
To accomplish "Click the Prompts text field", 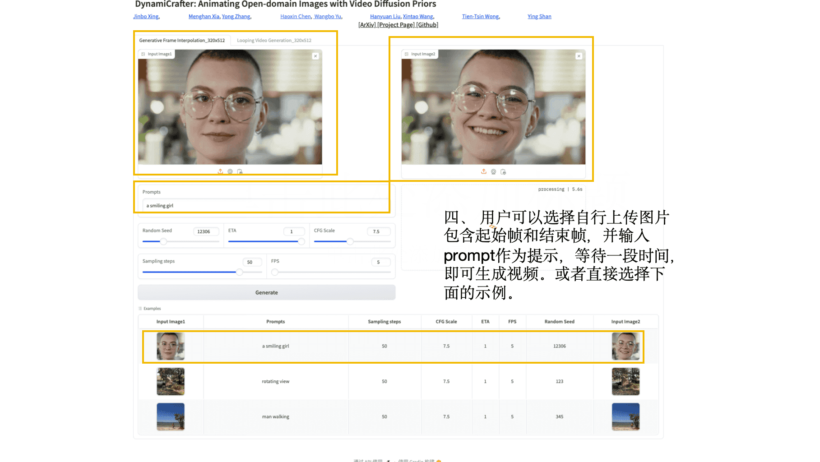I will (266, 205).
